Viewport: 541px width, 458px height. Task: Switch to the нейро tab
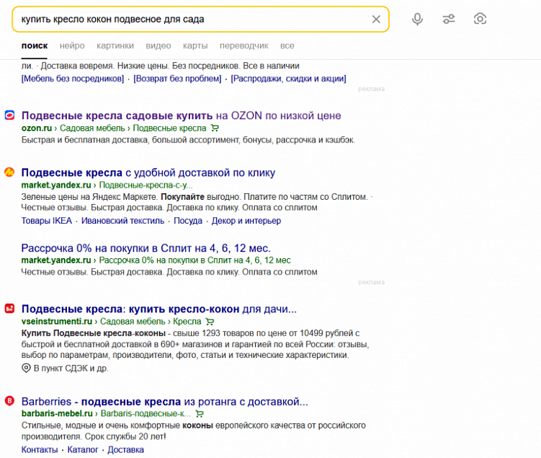point(72,45)
